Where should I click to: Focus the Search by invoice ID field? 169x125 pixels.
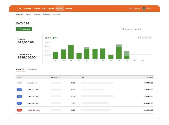[138, 29]
